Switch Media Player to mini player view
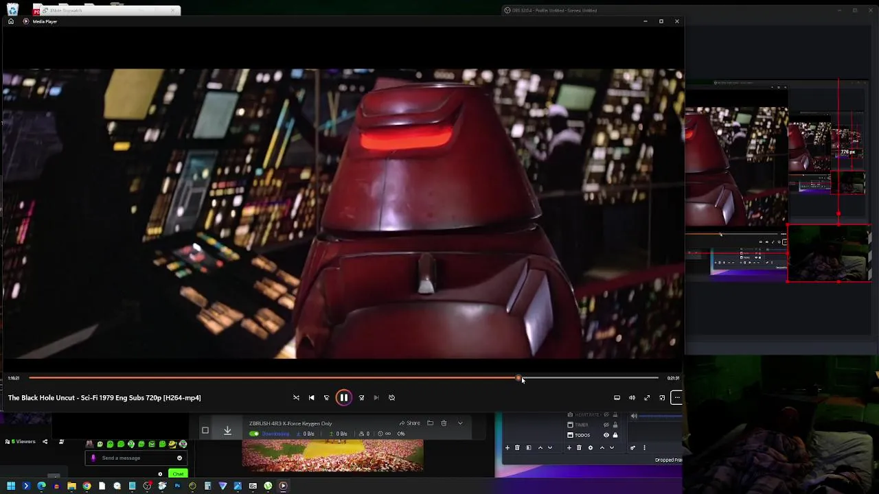This screenshot has height=494, width=879. tap(662, 397)
